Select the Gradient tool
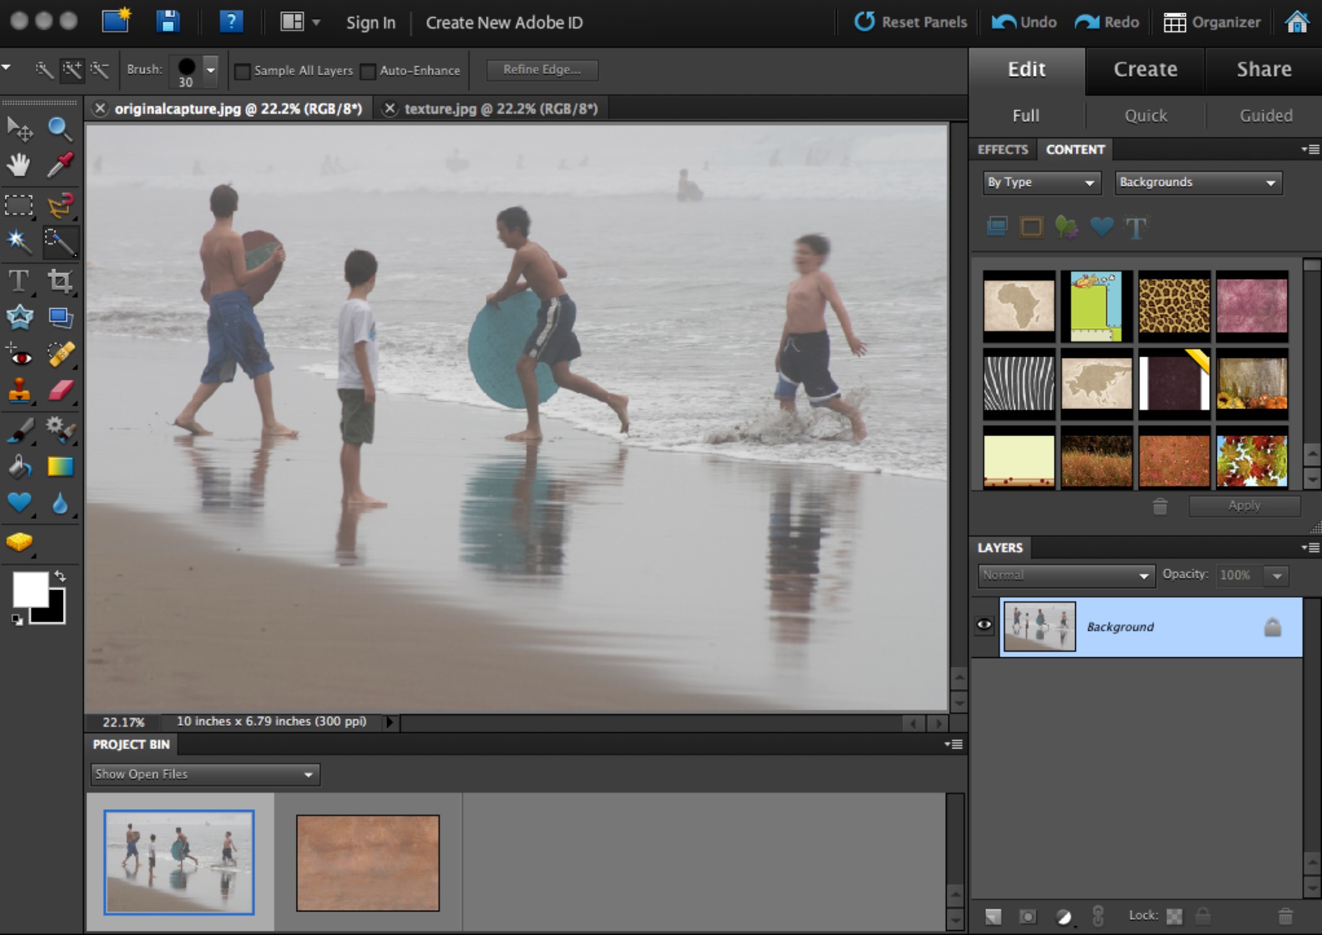This screenshot has height=935, width=1322. 60,467
